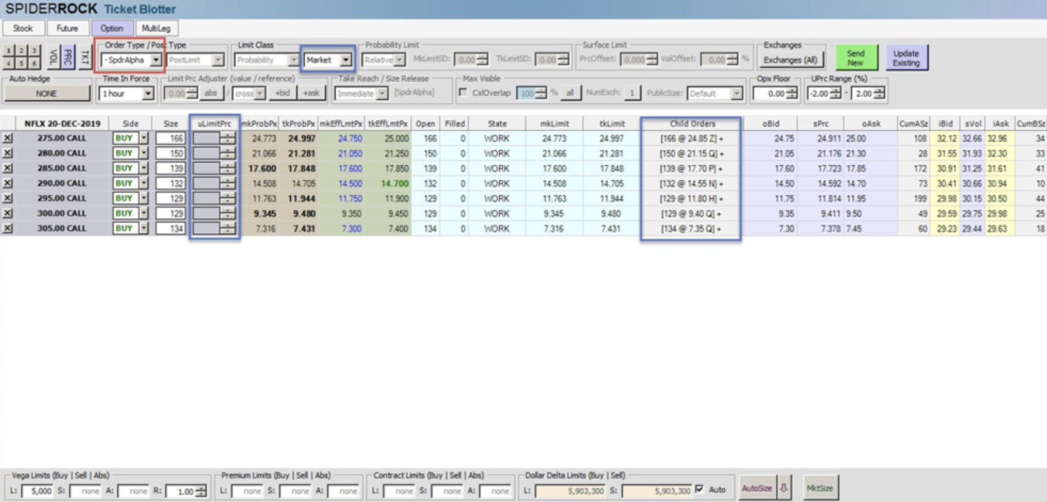1047x502 pixels.
Task: Select the PRC vertical mode button
Action: [x=68, y=57]
